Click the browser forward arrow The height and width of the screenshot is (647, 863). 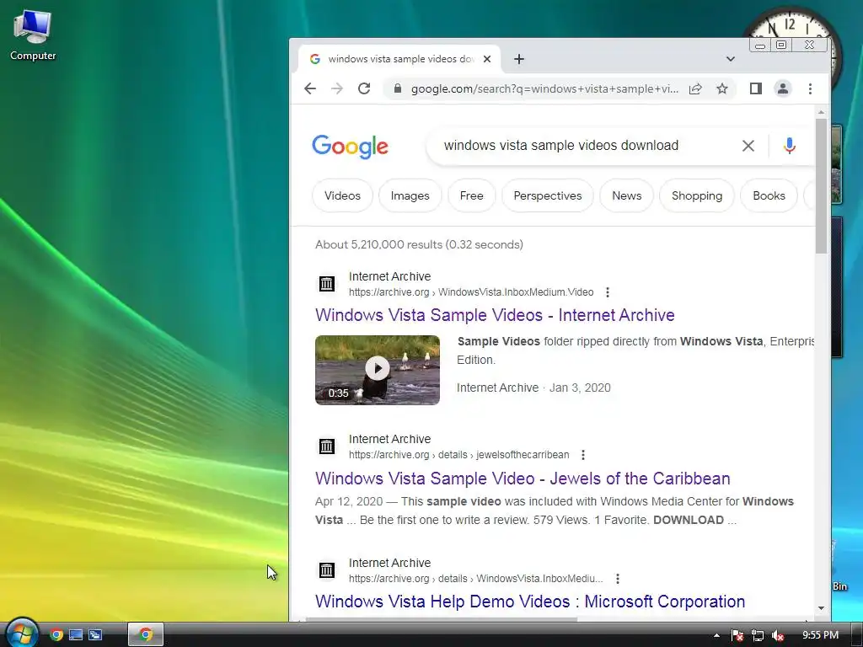[337, 88]
